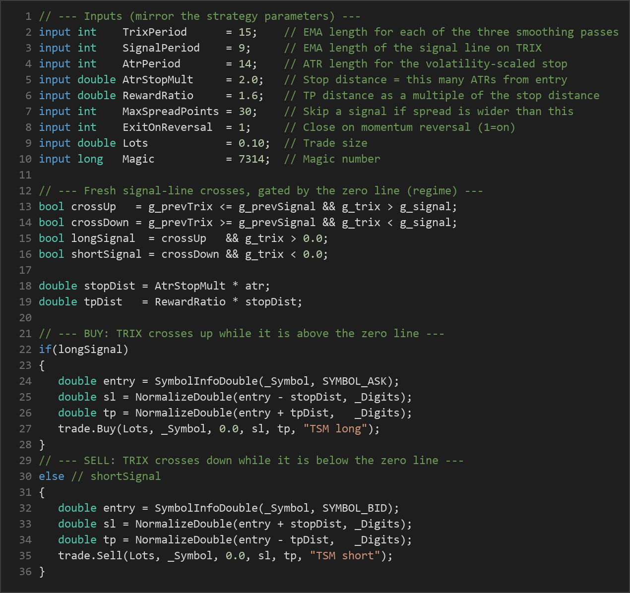Image resolution: width=630 pixels, height=593 pixels.
Task: Click SYMBOL_BID in the sell block
Action: (355, 508)
